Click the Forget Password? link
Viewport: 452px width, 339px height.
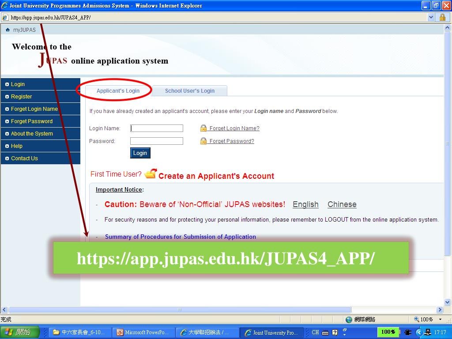point(232,141)
